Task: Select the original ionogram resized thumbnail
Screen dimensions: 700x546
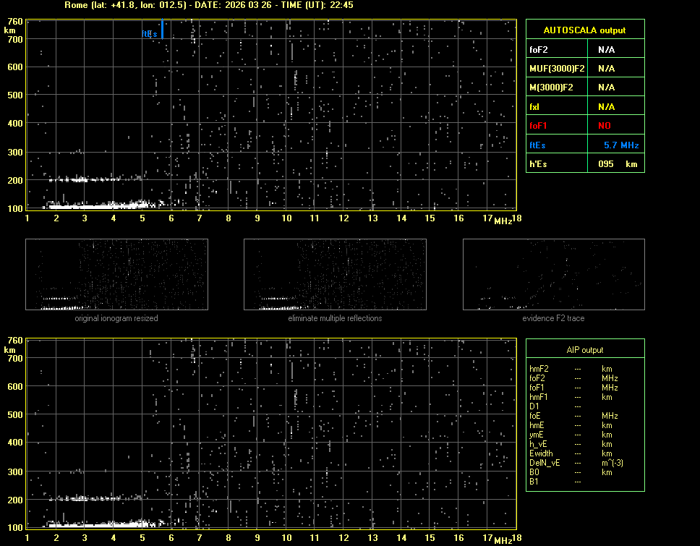Action: pyautogui.click(x=116, y=275)
